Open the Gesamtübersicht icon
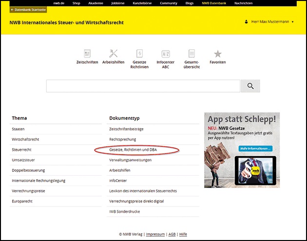The width and height of the screenshot is (307, 241). (x=192, y=54)
